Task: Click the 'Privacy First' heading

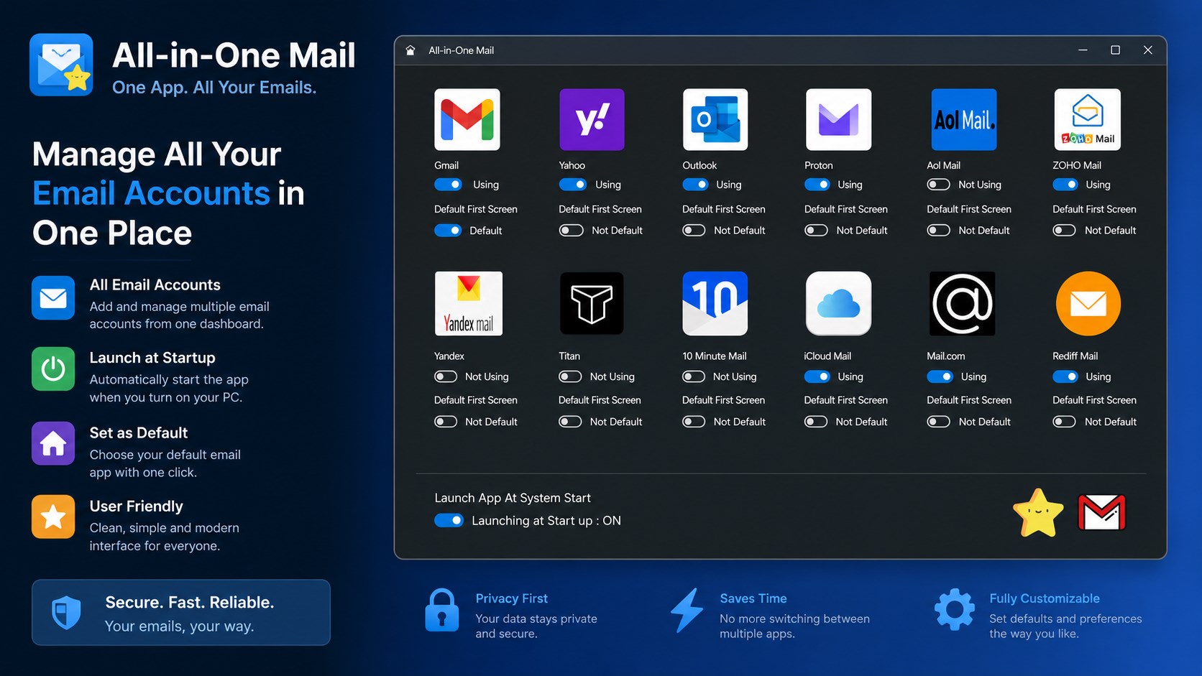Action: click(511, 598)
